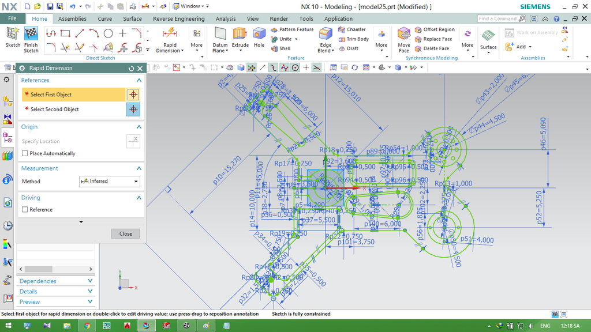
Task: Open the Add component dropdown arrow
Action: pos(530,47)
